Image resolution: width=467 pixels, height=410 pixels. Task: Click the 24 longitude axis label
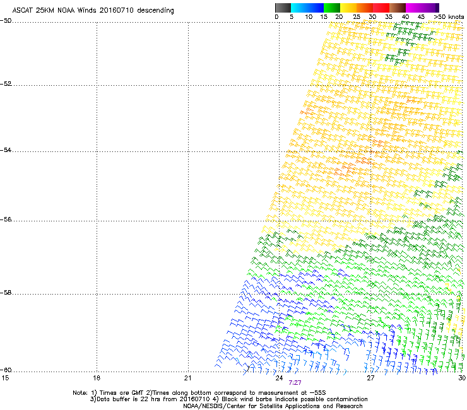coord(279,378)
